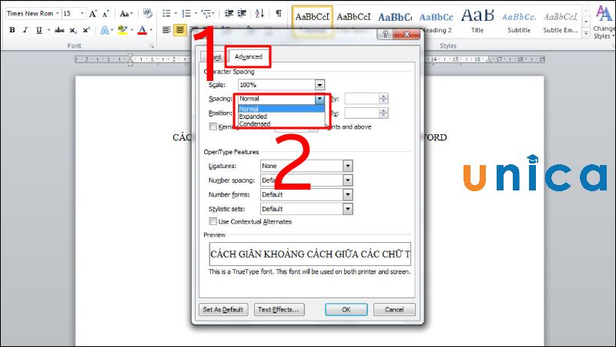Click the dialog Help question mark button
616x347 pixels.
pos(385,34)
